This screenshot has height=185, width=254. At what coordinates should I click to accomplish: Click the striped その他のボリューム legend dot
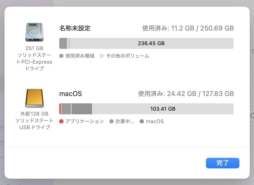point(102,56)
